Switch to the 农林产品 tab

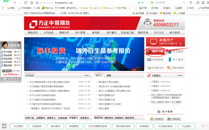30,118
